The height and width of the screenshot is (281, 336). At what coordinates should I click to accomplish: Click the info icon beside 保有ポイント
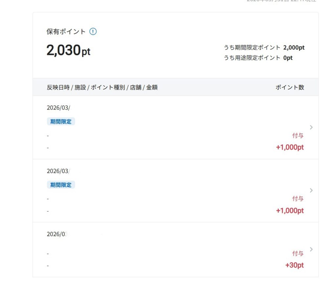[x=93, y=32]
